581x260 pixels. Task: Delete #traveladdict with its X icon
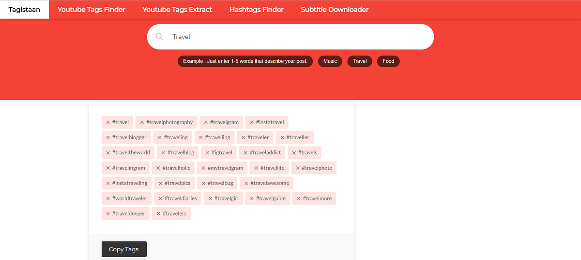tap(245, 153)
